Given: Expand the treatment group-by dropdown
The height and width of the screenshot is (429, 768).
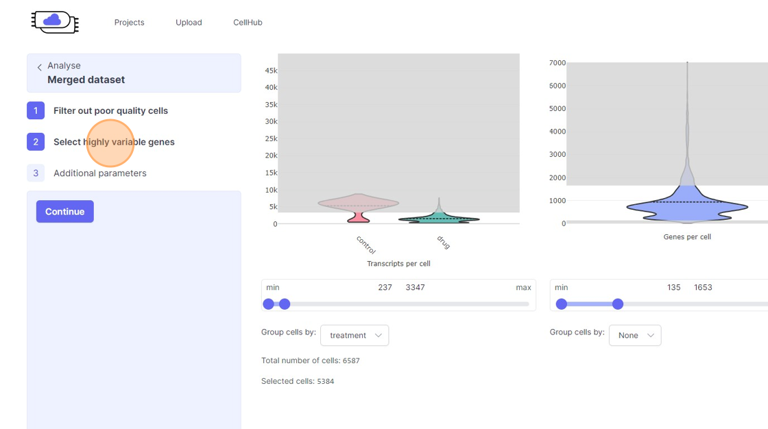Looking at the screenshot, I should point(355,335).
